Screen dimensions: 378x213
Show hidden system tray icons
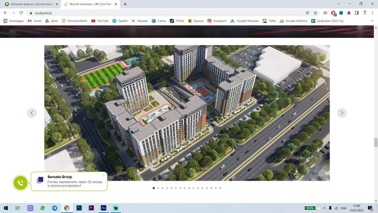324,208
